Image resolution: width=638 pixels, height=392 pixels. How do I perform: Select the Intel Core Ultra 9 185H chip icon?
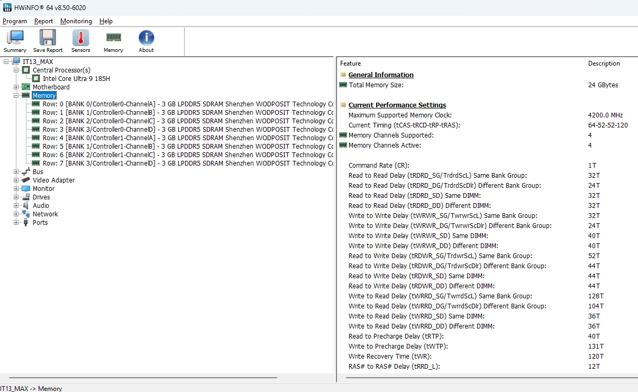[36, 78]
